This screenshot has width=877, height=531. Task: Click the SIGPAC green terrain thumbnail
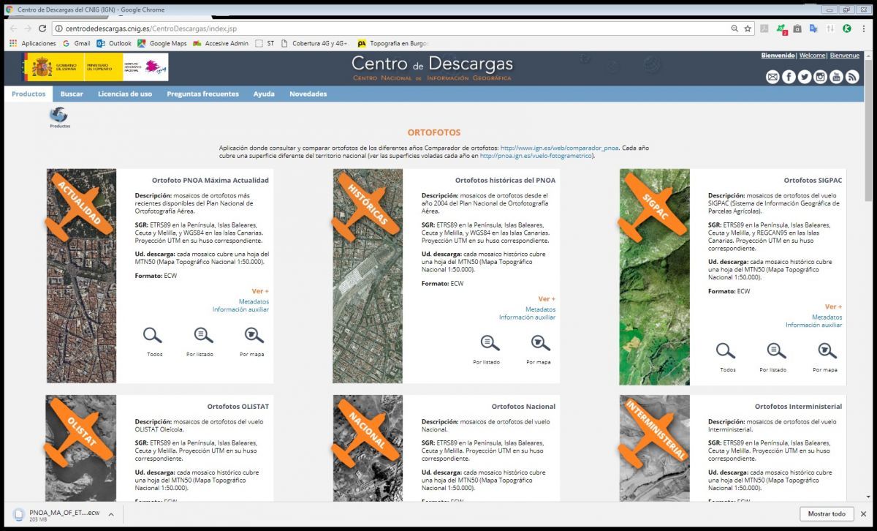point(654,277)
